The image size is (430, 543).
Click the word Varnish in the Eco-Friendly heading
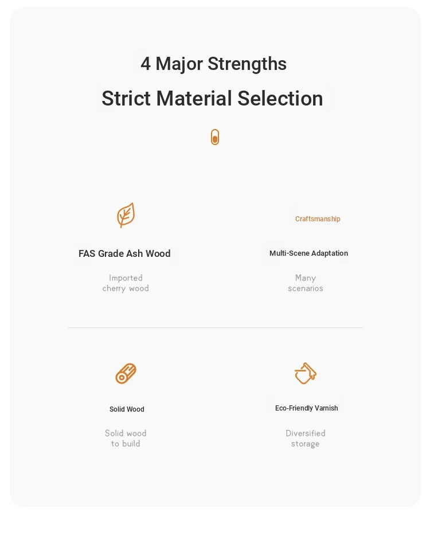326,408
